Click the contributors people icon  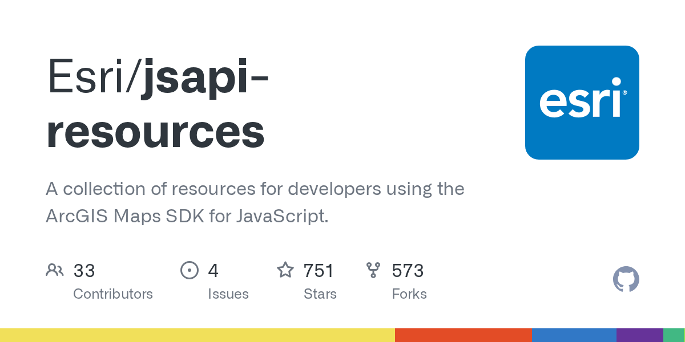(55, 270)
